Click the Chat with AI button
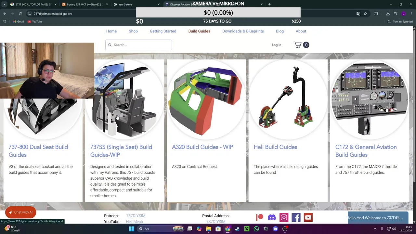The width and height of the screenshot is (416, 234). tap(20, 212)
